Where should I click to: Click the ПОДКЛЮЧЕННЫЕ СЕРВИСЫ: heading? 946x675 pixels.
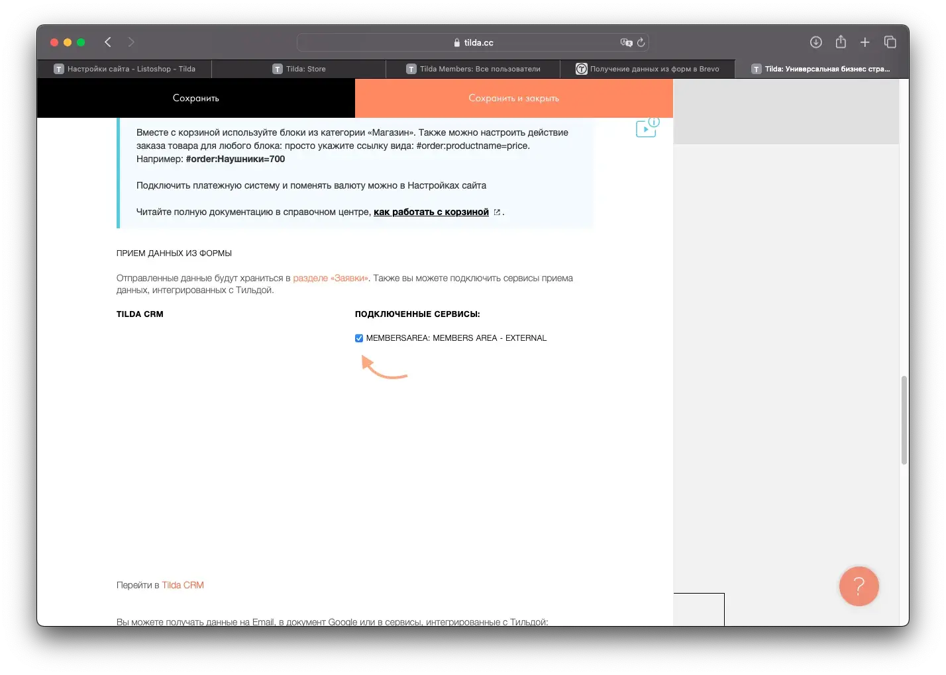pos(417,314)
